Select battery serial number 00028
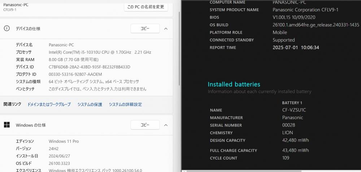This screenshot has width=361, height=172. pyautogui.click(x=288, y=125)
